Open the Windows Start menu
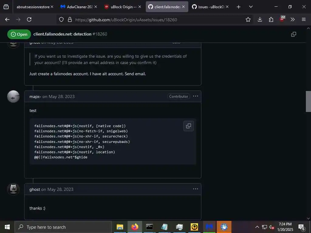The height and width of the screenshot is (233, 311). pyautogui.click(x=7, y=227)
